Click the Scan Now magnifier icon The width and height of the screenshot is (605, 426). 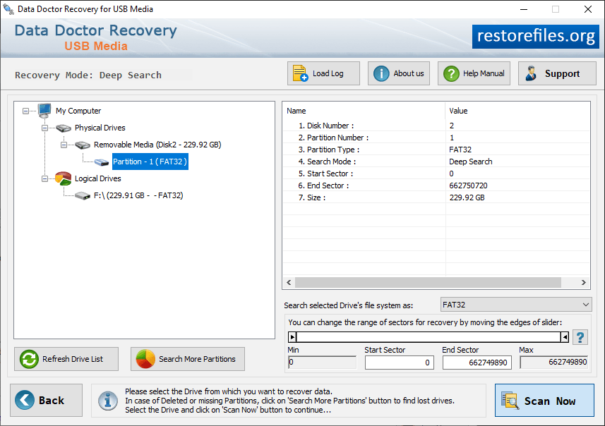coord(510,401)
